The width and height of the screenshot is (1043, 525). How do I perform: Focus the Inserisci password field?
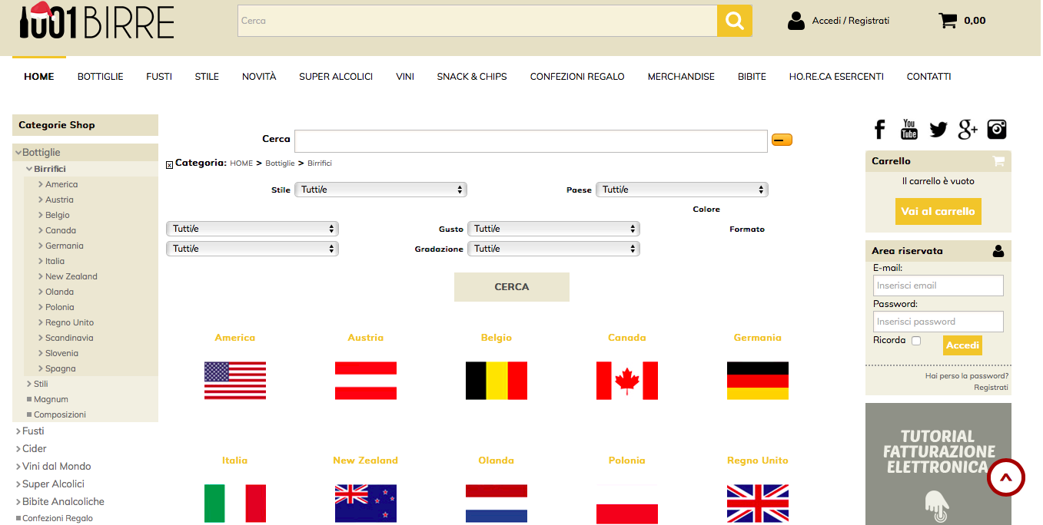938,322
